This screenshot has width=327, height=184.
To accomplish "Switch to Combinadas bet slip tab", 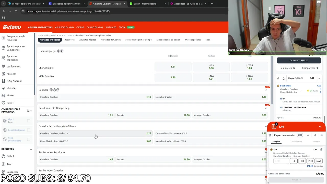I will 296,142.
